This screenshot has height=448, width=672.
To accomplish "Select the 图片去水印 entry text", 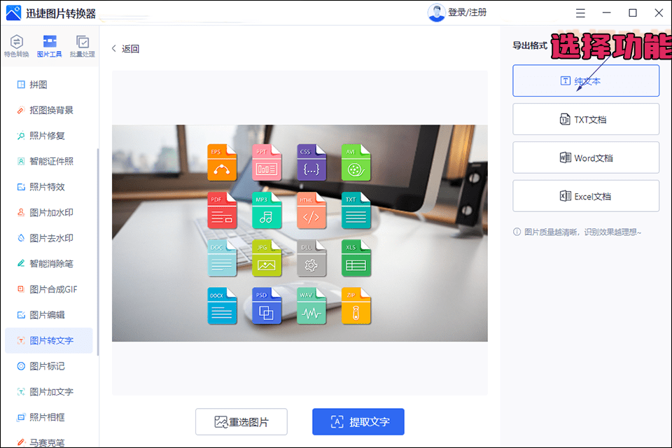I will 51,238.
